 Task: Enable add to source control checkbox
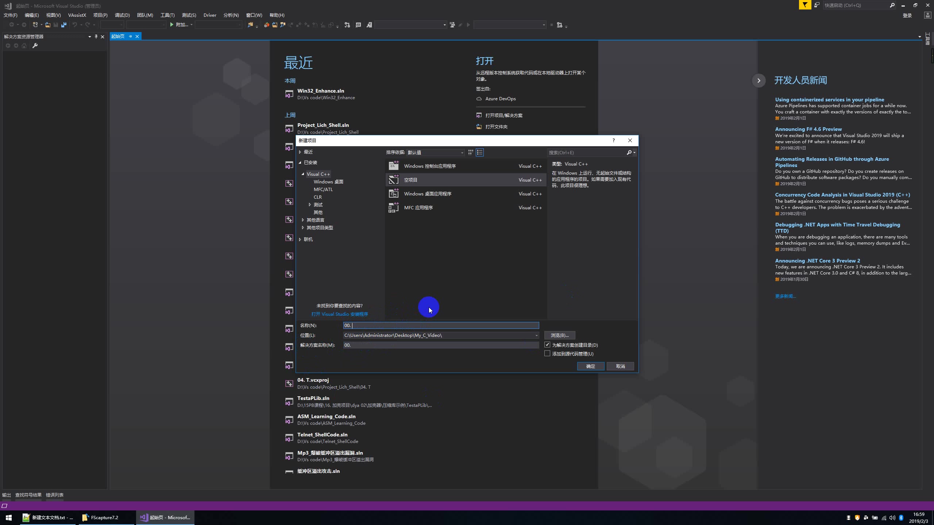(x=547, y=353)
